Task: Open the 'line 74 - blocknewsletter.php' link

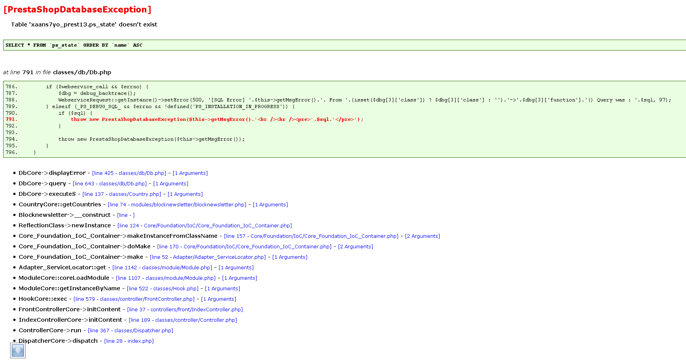Action: [177, 205]
